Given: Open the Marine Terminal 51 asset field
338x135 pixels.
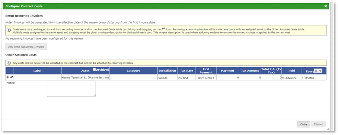Looking at the screenshot, I should click(86, 77).
